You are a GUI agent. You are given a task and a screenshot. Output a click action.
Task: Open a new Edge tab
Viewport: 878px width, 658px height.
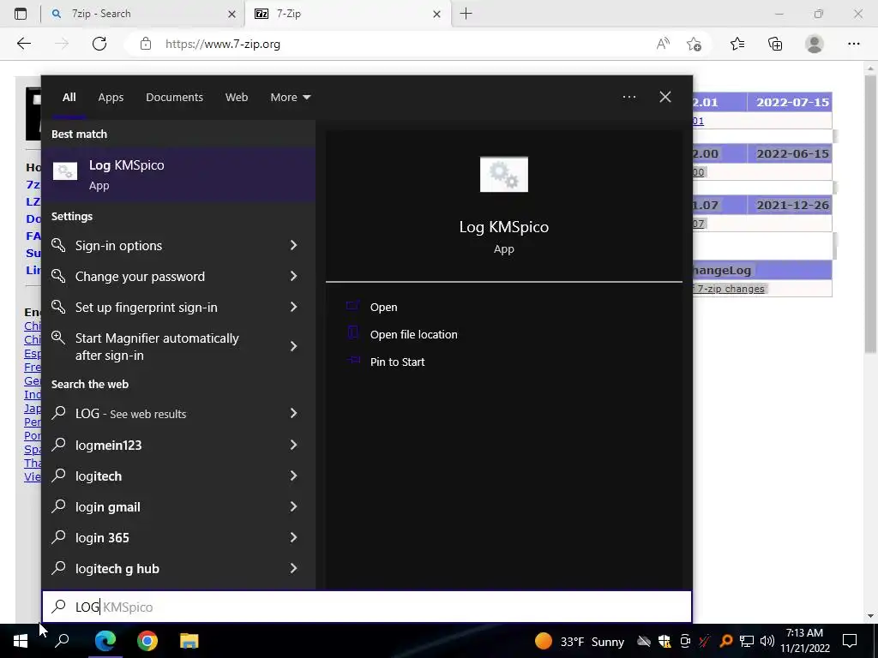tap(466, 14)
